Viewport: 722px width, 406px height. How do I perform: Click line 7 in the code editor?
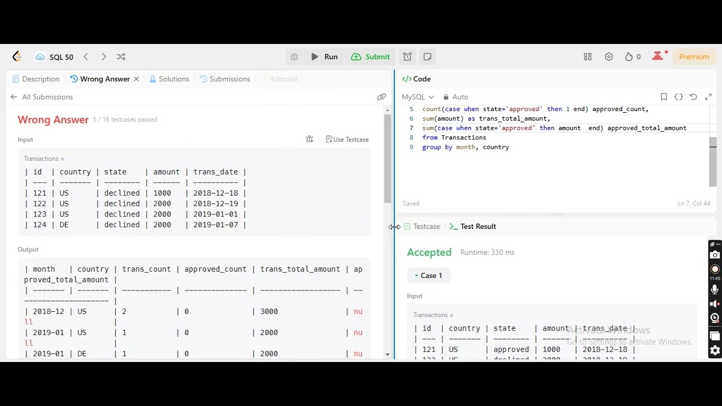coord(554,128)
